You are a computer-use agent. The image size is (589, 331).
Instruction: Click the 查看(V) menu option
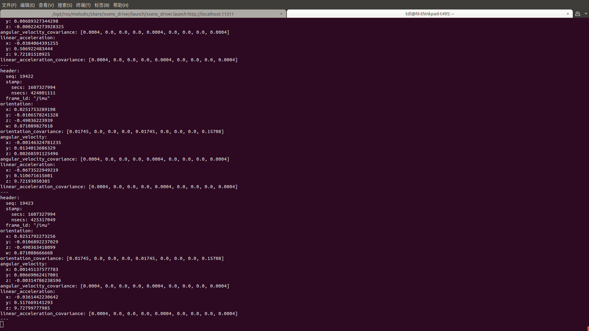46,5
